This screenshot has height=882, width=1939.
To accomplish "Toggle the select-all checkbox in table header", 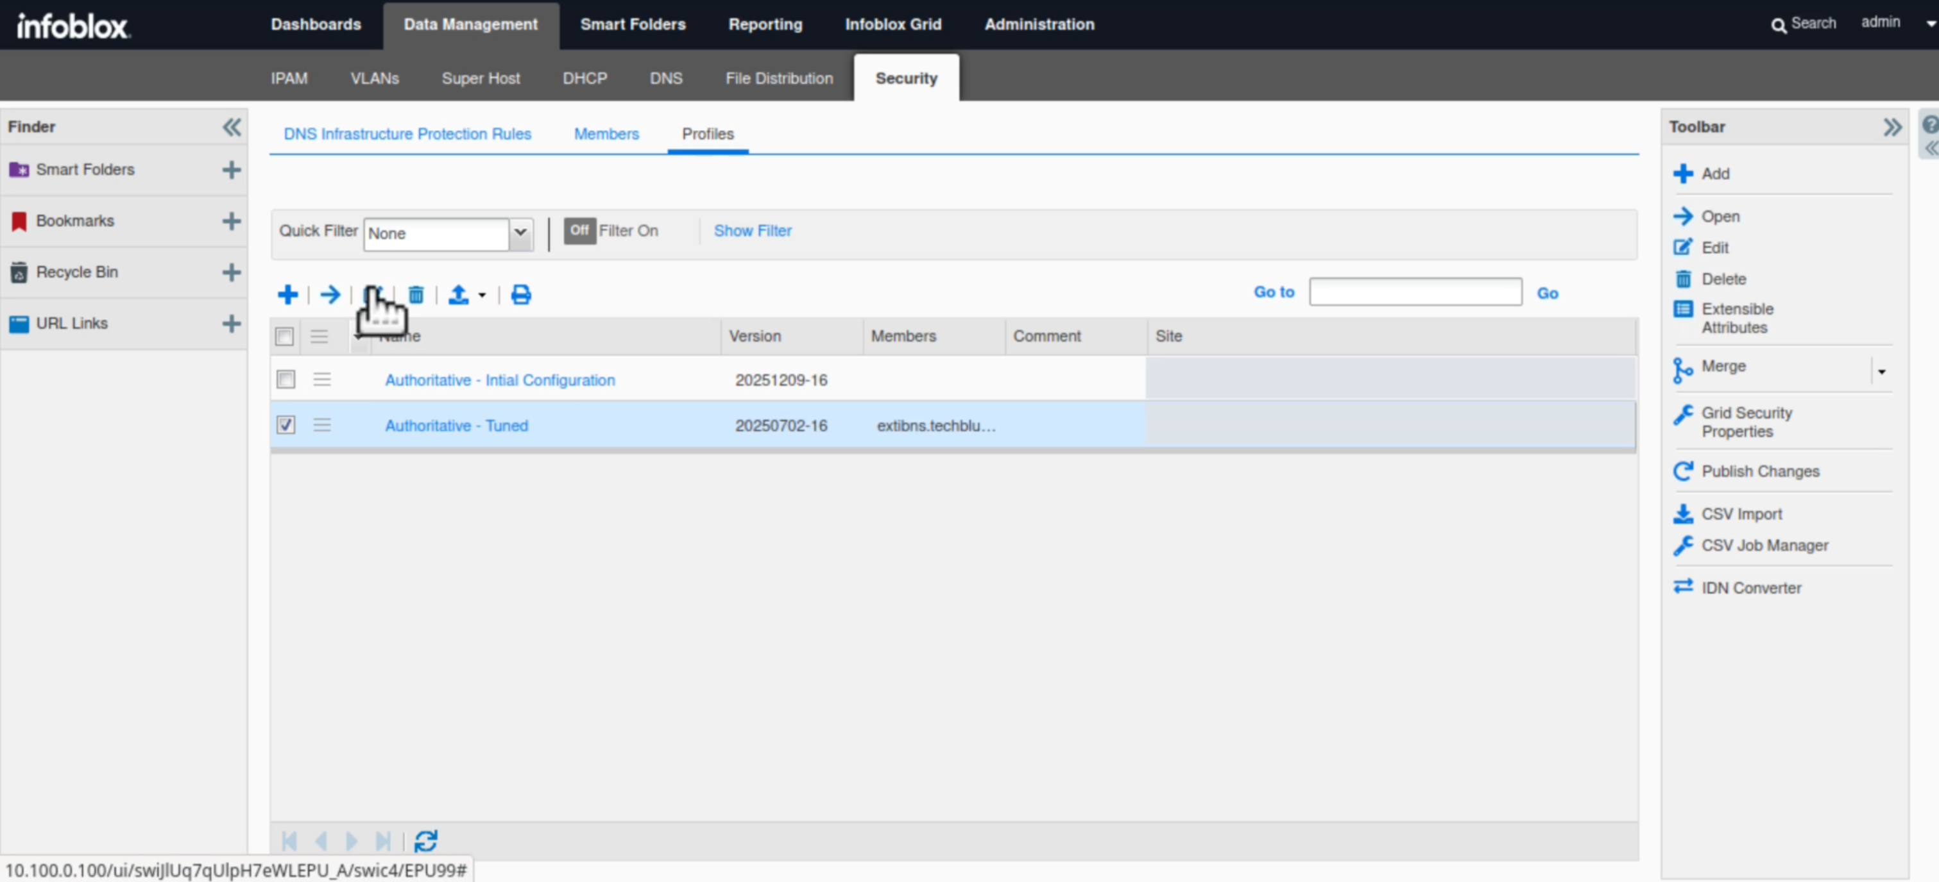I will (x=284, y=336).
